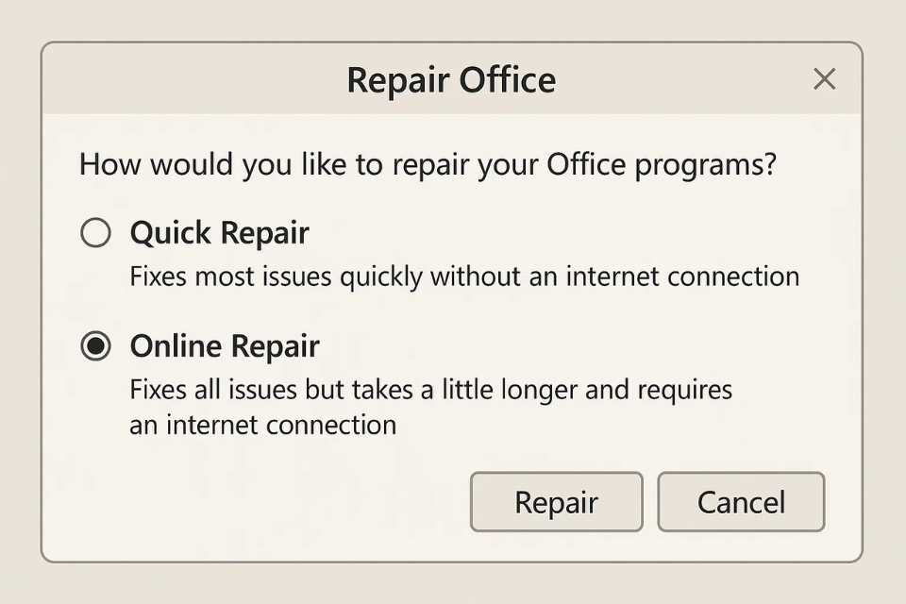Click the "Quick Repair" option label

[219, 232]
